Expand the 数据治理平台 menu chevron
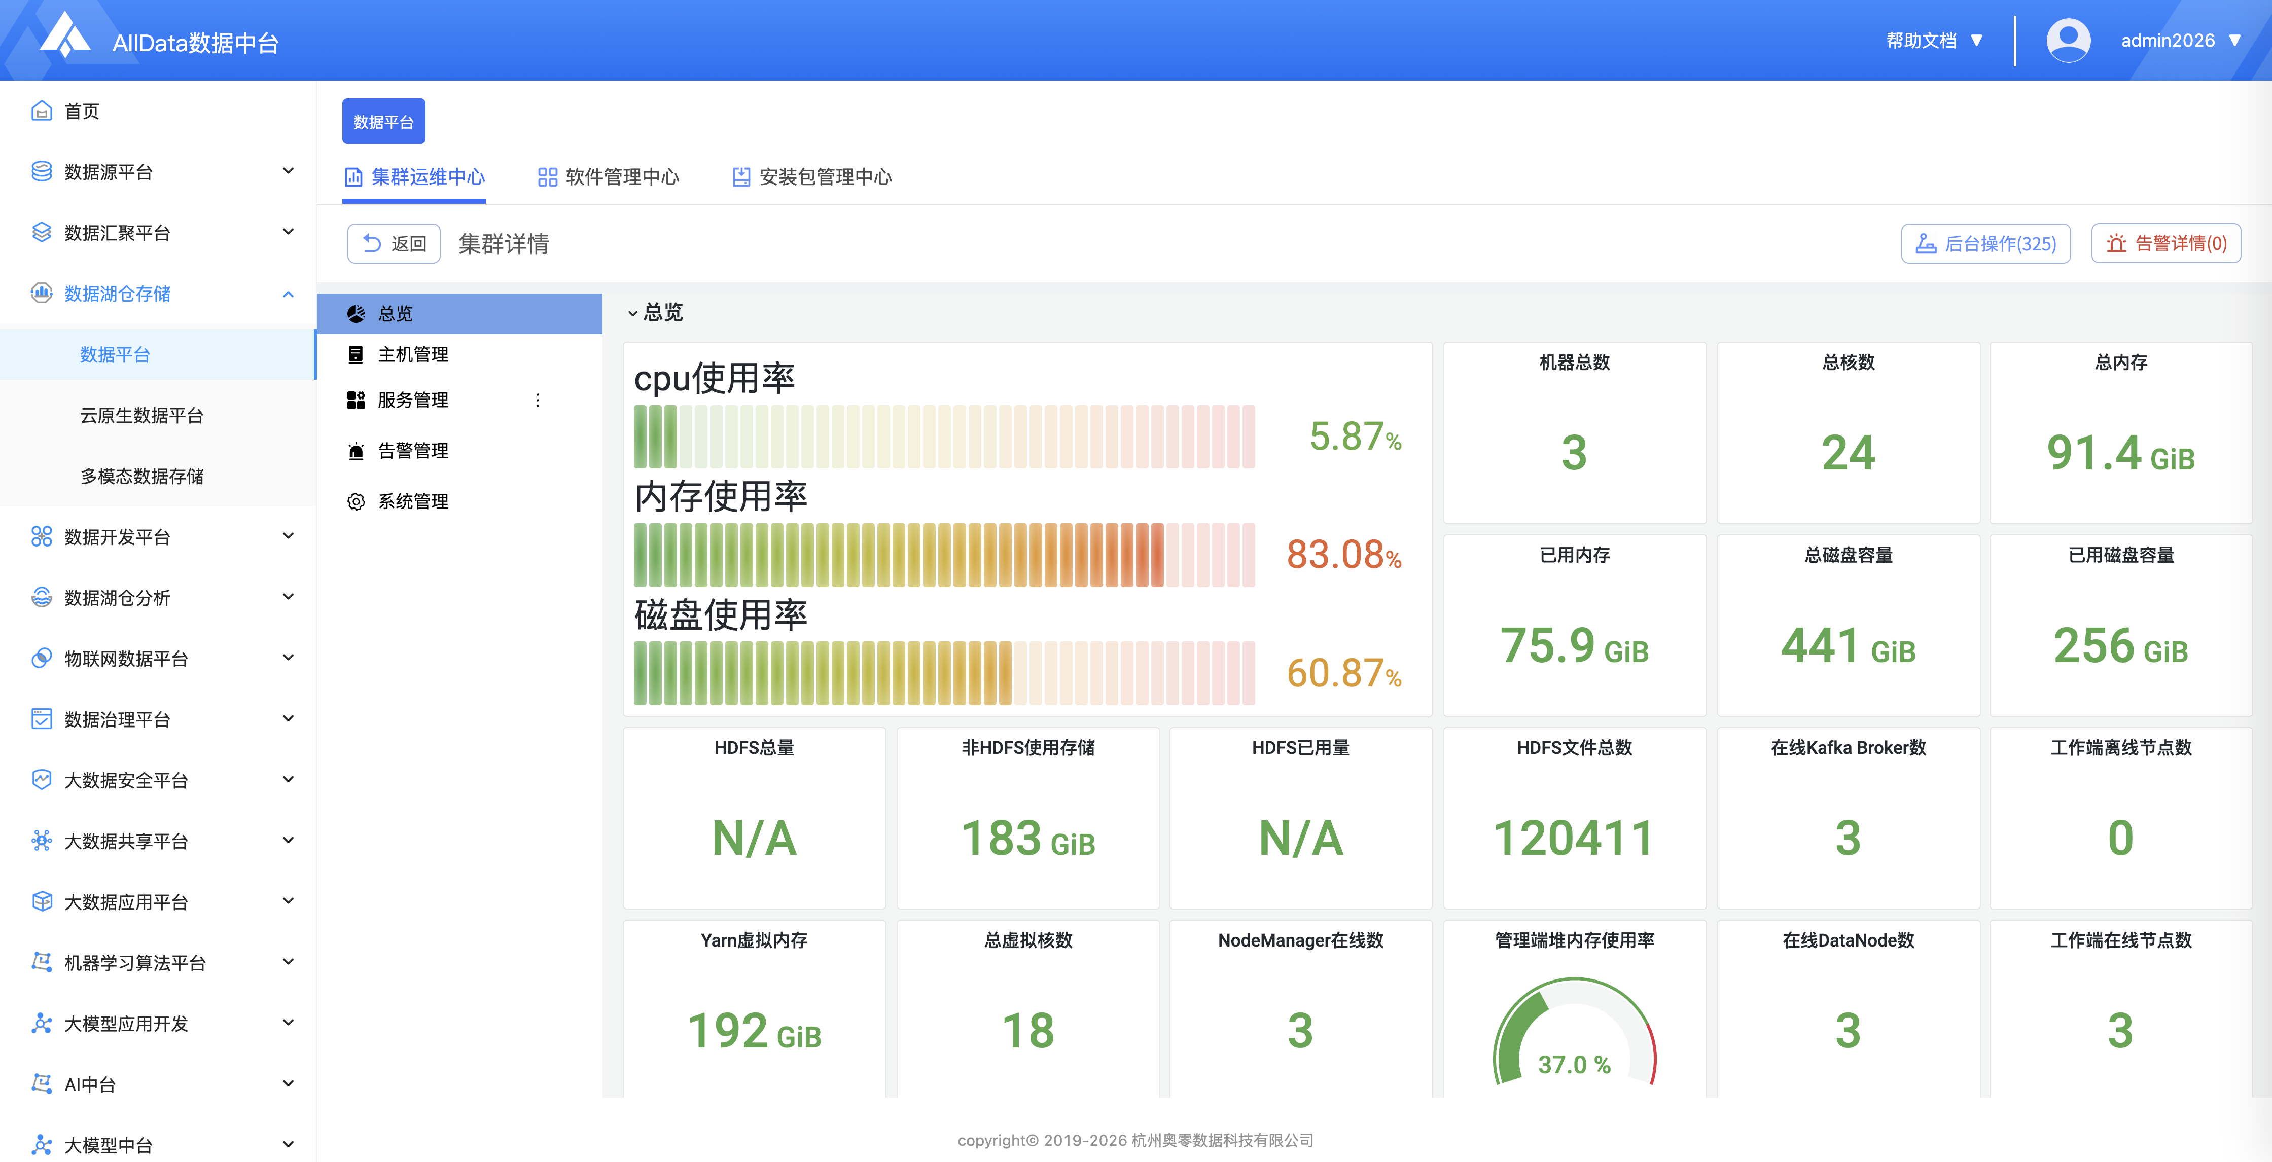The width and height of the screenshot is (2272, 1162). click(289, 718)
